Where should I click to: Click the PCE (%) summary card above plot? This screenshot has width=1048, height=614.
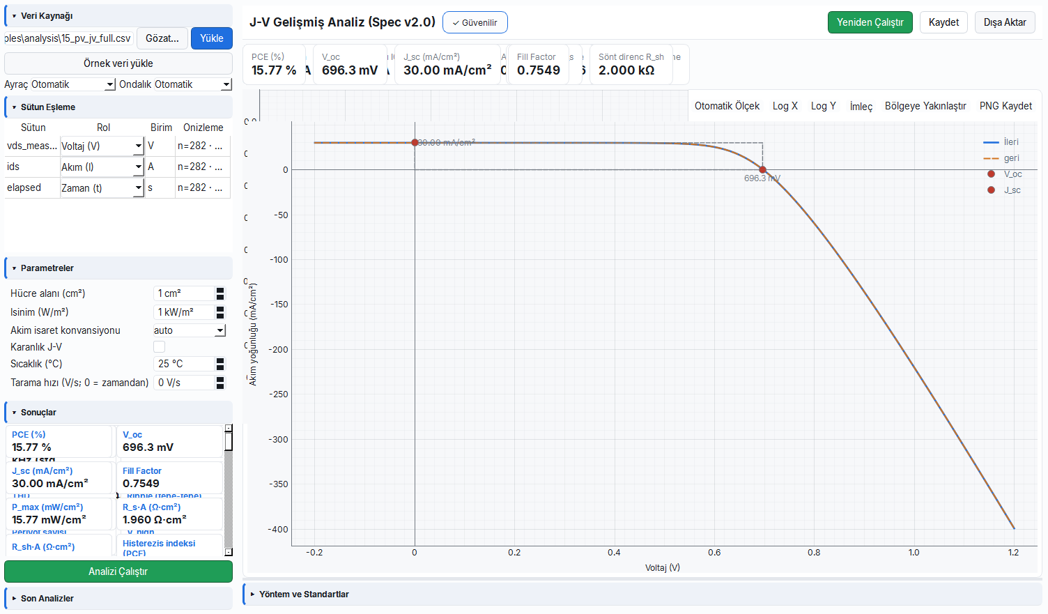[274, 64]
